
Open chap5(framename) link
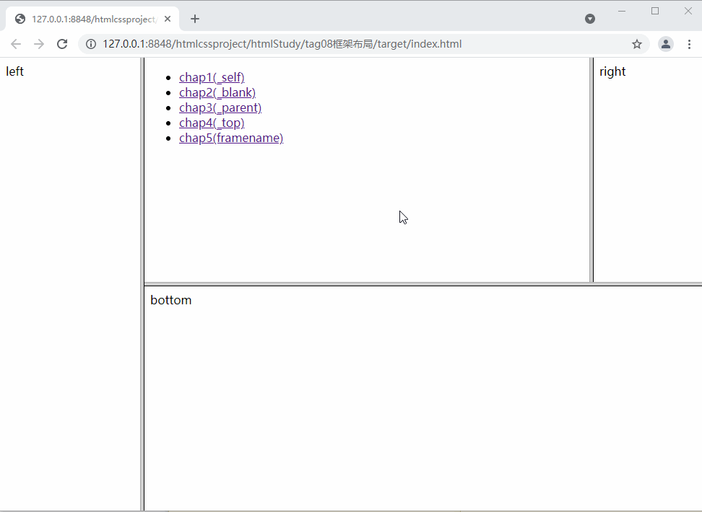point(231,138)
